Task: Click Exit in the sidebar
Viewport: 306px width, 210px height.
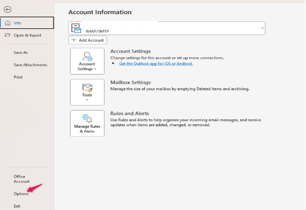Action: pos(17,206)
